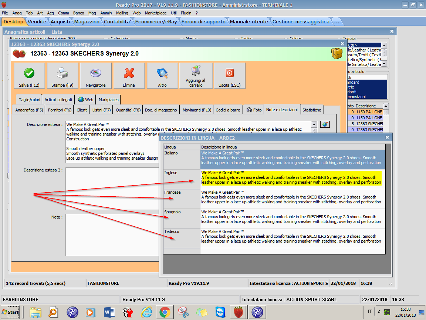Switch to the Vendite tab

tap(37, 22)
